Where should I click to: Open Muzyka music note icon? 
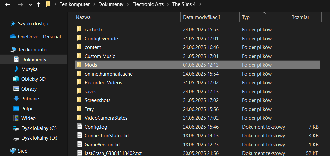16,69
